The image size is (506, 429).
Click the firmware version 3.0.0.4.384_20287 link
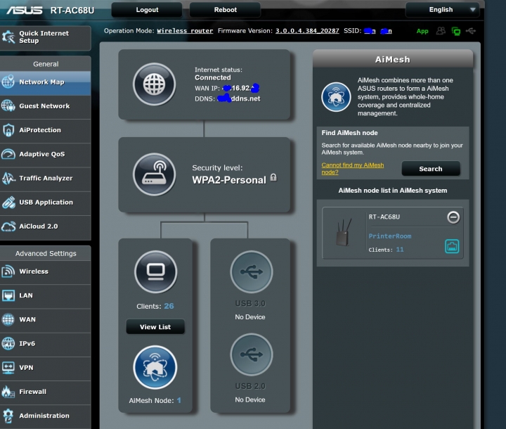click(307, 31)
